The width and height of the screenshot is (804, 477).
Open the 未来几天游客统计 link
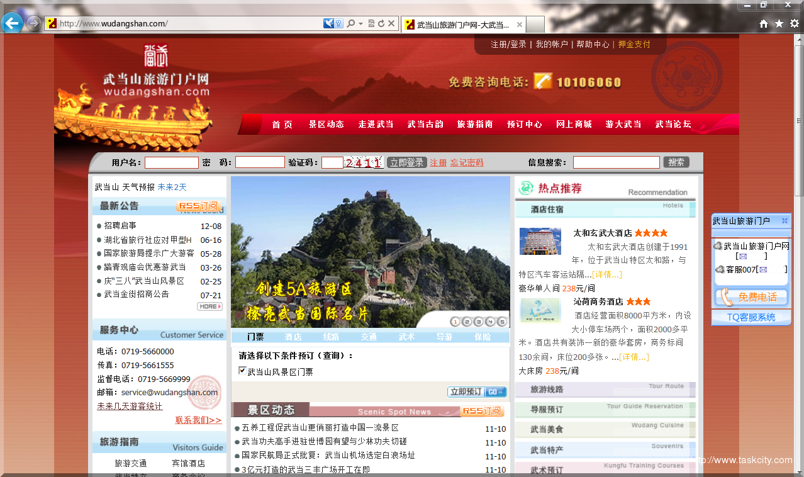[x=130, y=407]
